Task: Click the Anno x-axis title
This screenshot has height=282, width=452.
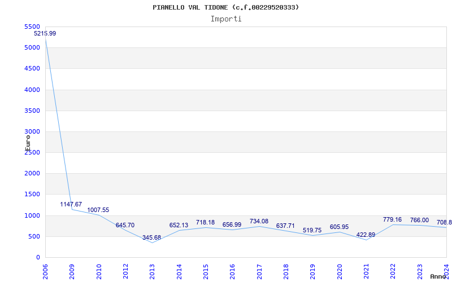Action: [437, 276]
